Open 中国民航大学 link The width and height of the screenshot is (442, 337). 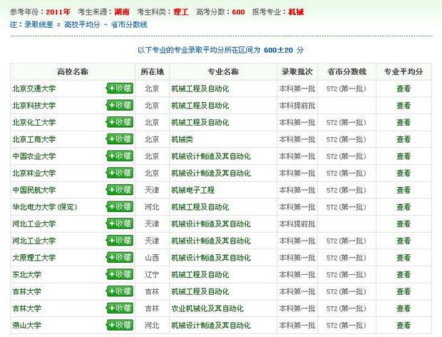click(x=34, y=190)
